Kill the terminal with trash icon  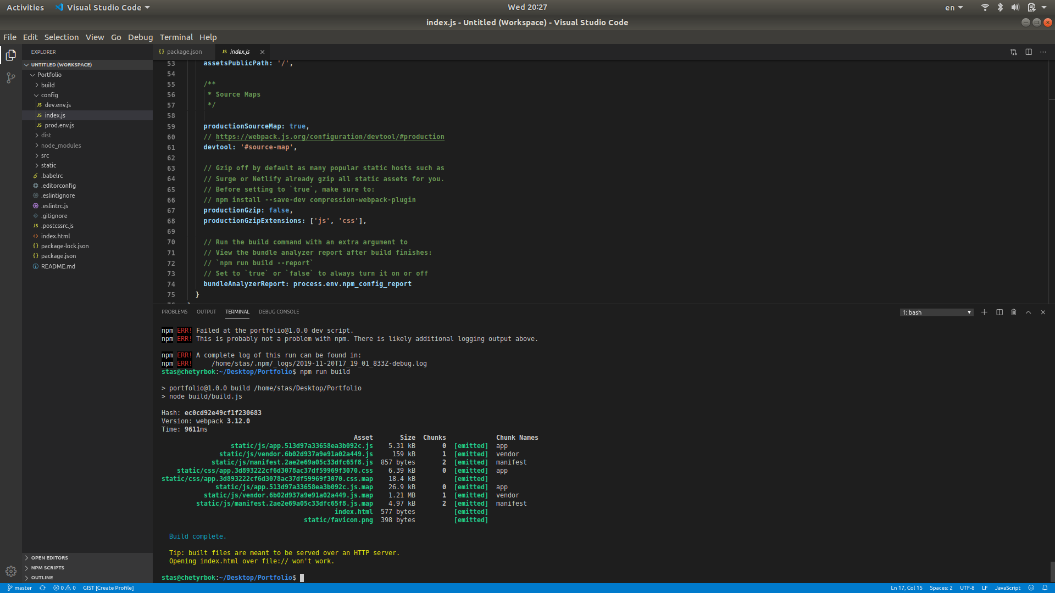[1014, 312]
